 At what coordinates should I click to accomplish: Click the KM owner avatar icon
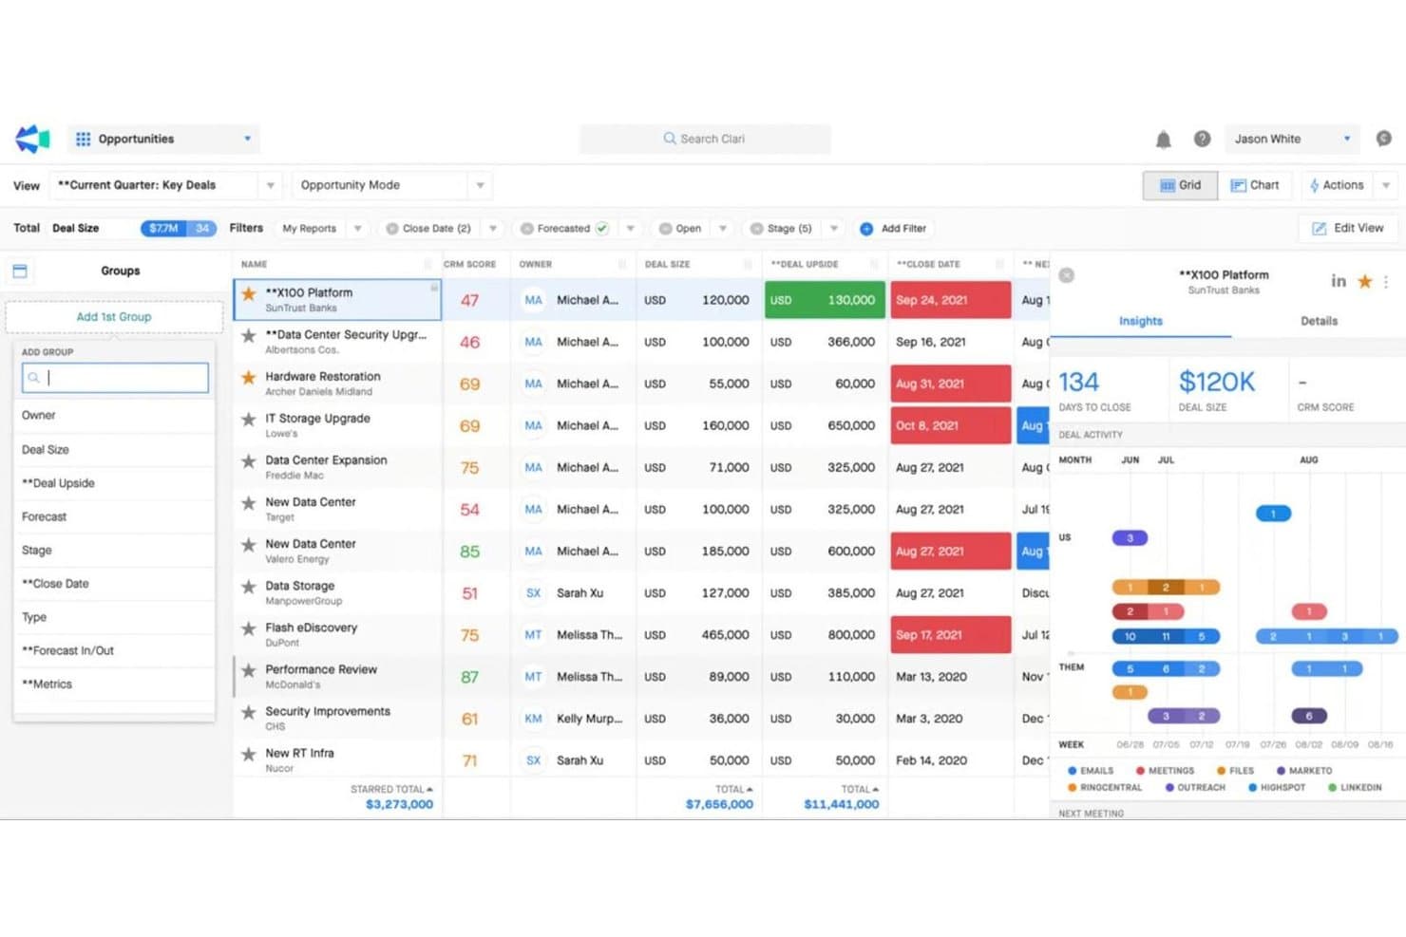(533, 719)
